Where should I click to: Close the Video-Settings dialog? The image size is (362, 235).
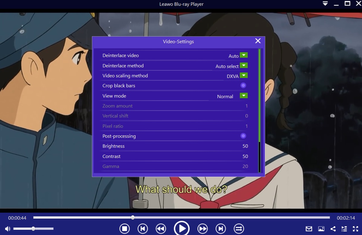(258, 41)
